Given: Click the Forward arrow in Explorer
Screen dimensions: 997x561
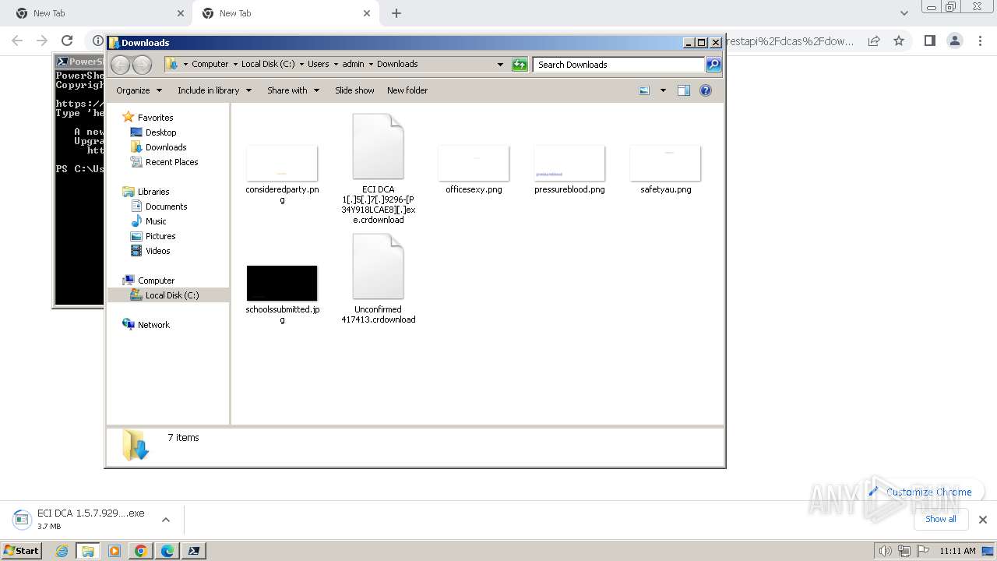Looking at the screenshot, I should click(x=142, y=65).
